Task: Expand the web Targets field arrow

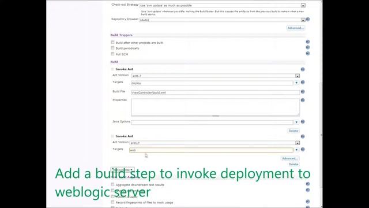Action: point(296,150)
